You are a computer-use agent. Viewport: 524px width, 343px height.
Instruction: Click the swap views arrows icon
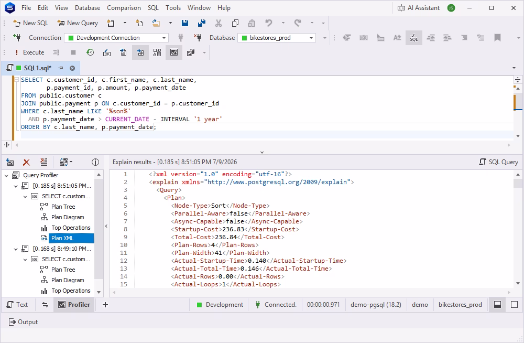[45, 305]
